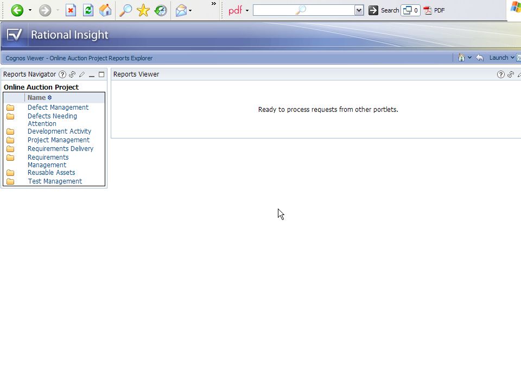
Task: Click Reports Viewer link chain icon
Action: click(511, 74)
